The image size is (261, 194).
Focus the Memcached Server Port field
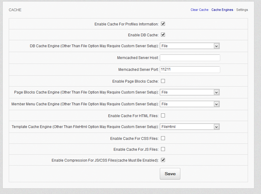190,70
